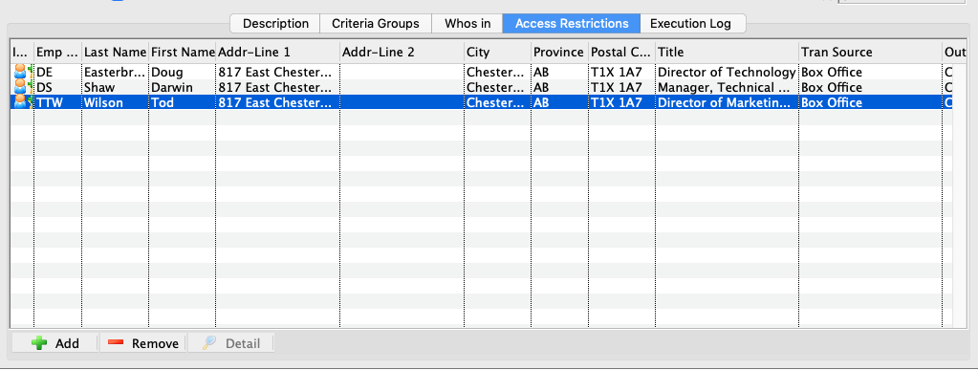Select the employee code TTW cell
Image resolution: width=978 pixels, height=370 pixels.
point(57,102)
